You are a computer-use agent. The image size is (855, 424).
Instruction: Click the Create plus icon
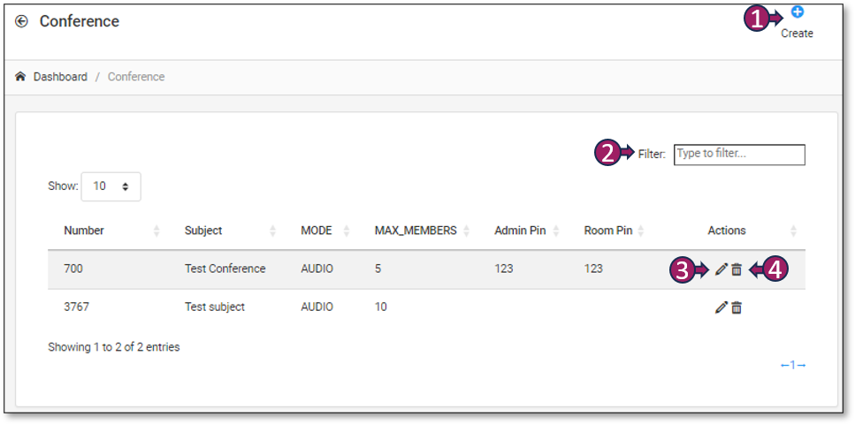797,12
